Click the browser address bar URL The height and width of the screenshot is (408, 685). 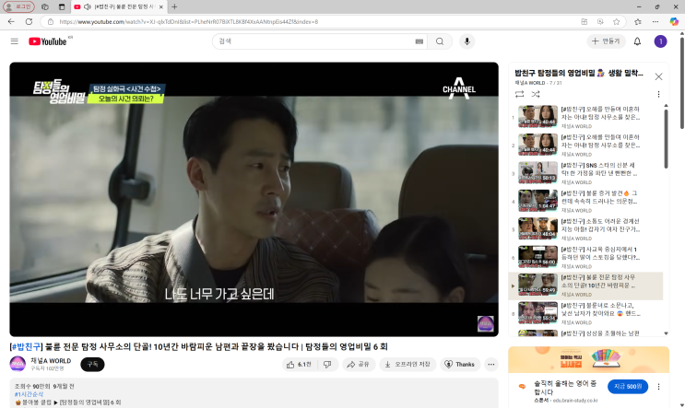(x=189, y=21)
